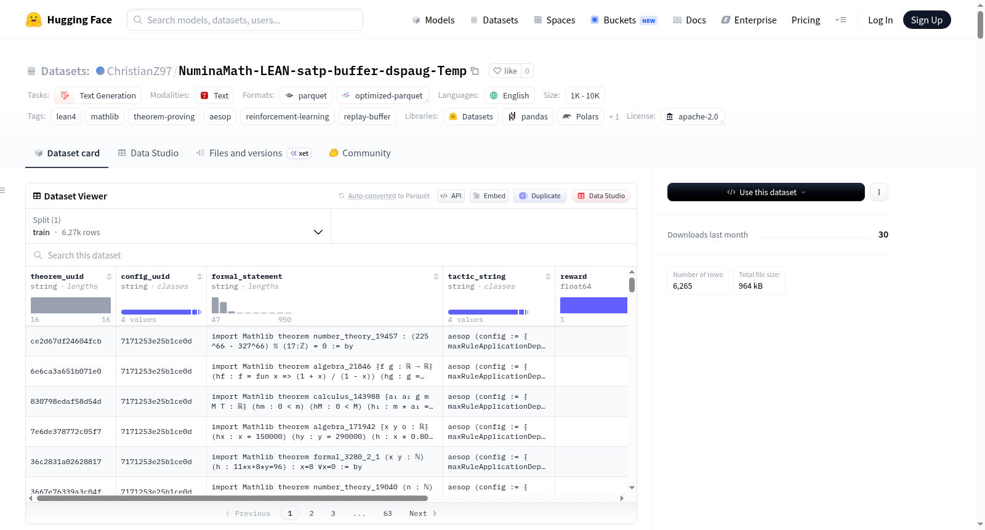Click the table horizontal scrollbar thumb
This screenshot has height=530, width=985.
coord(232,498)
